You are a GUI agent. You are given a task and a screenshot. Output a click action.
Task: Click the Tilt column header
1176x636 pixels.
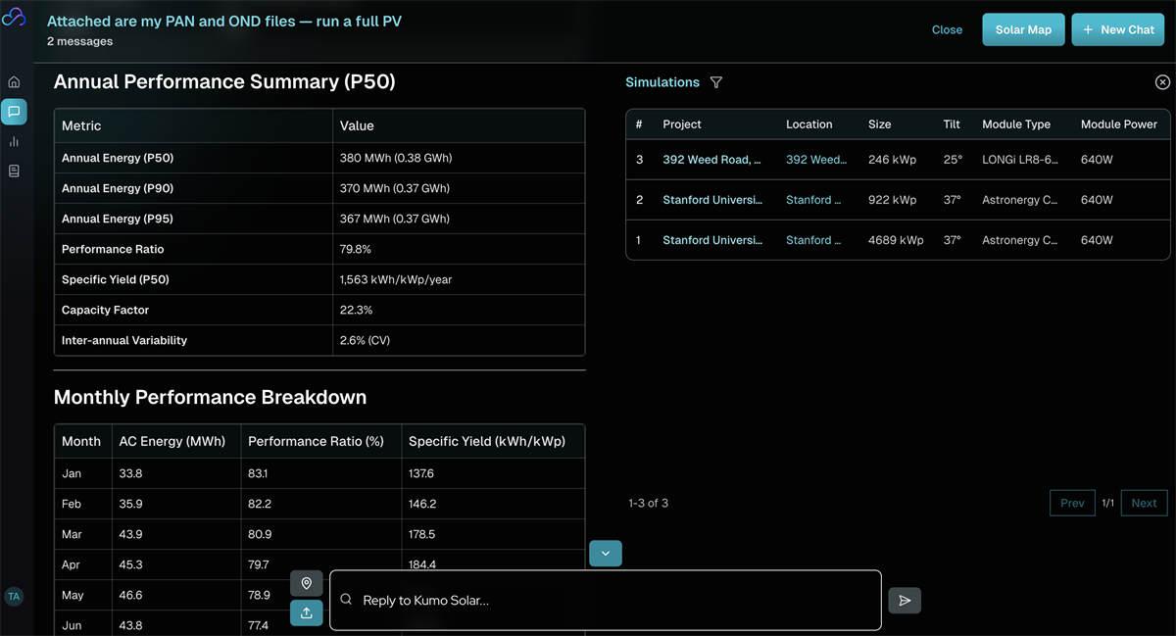click(x=952, y=124)
